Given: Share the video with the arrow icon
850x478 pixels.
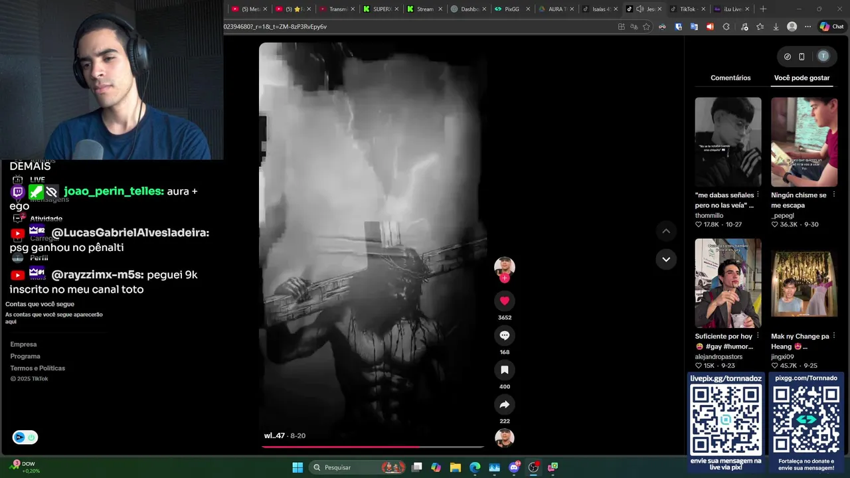Looking at the screenshot, I should (x=505, y=404).
